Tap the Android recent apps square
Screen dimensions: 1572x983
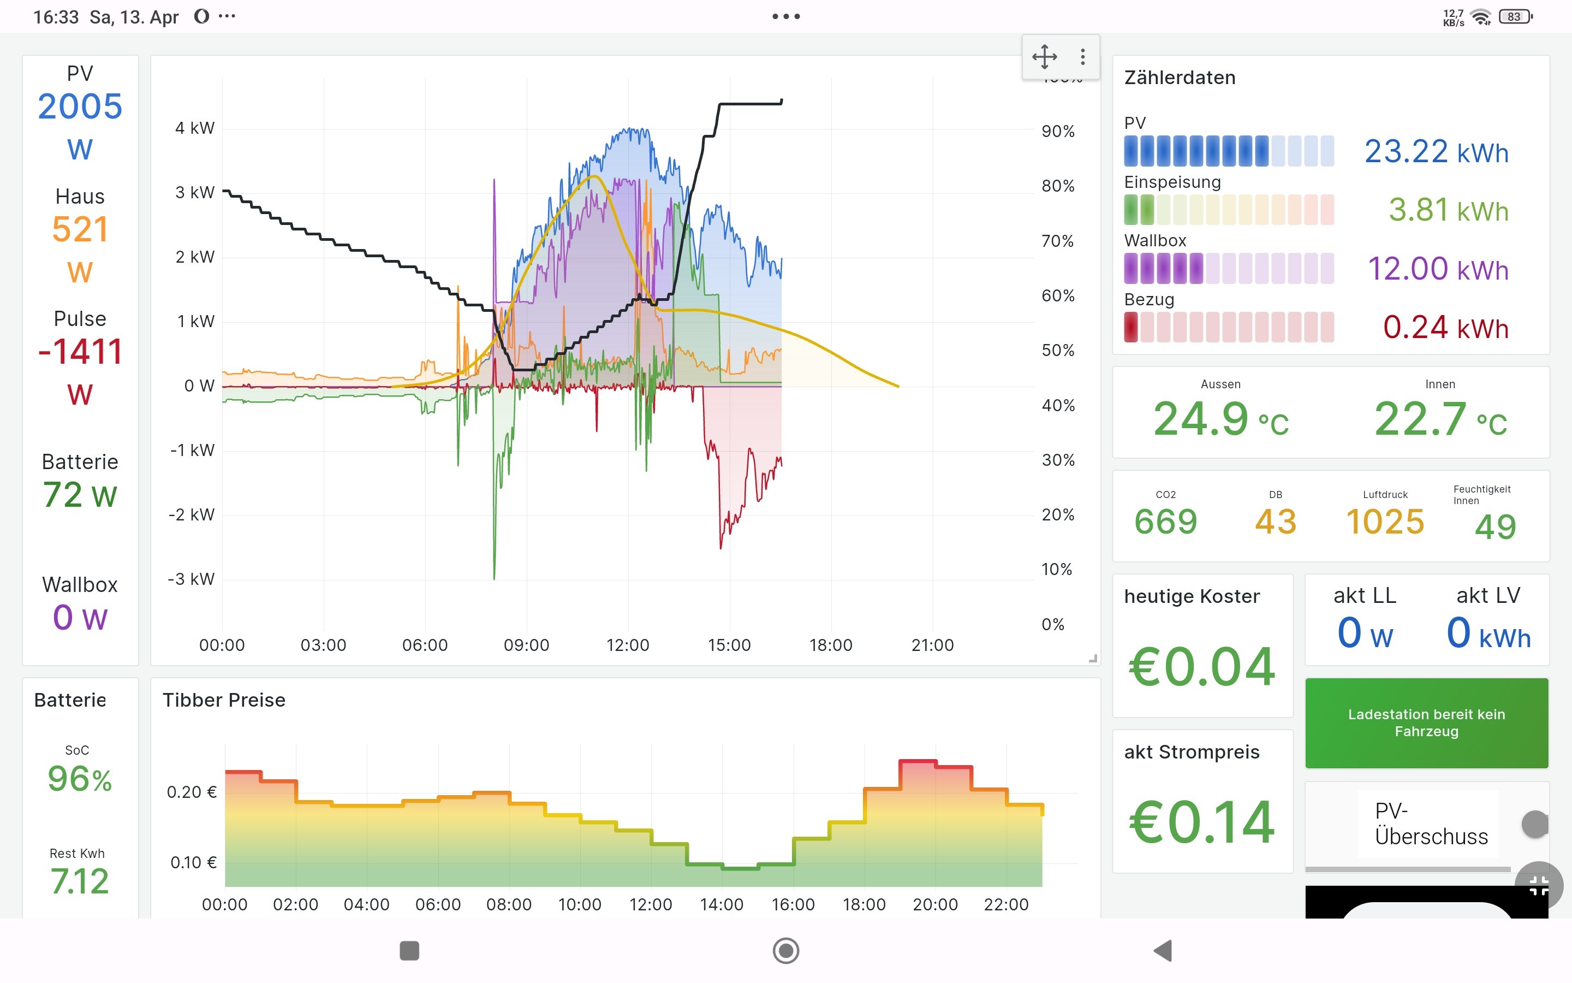[409, 950]
